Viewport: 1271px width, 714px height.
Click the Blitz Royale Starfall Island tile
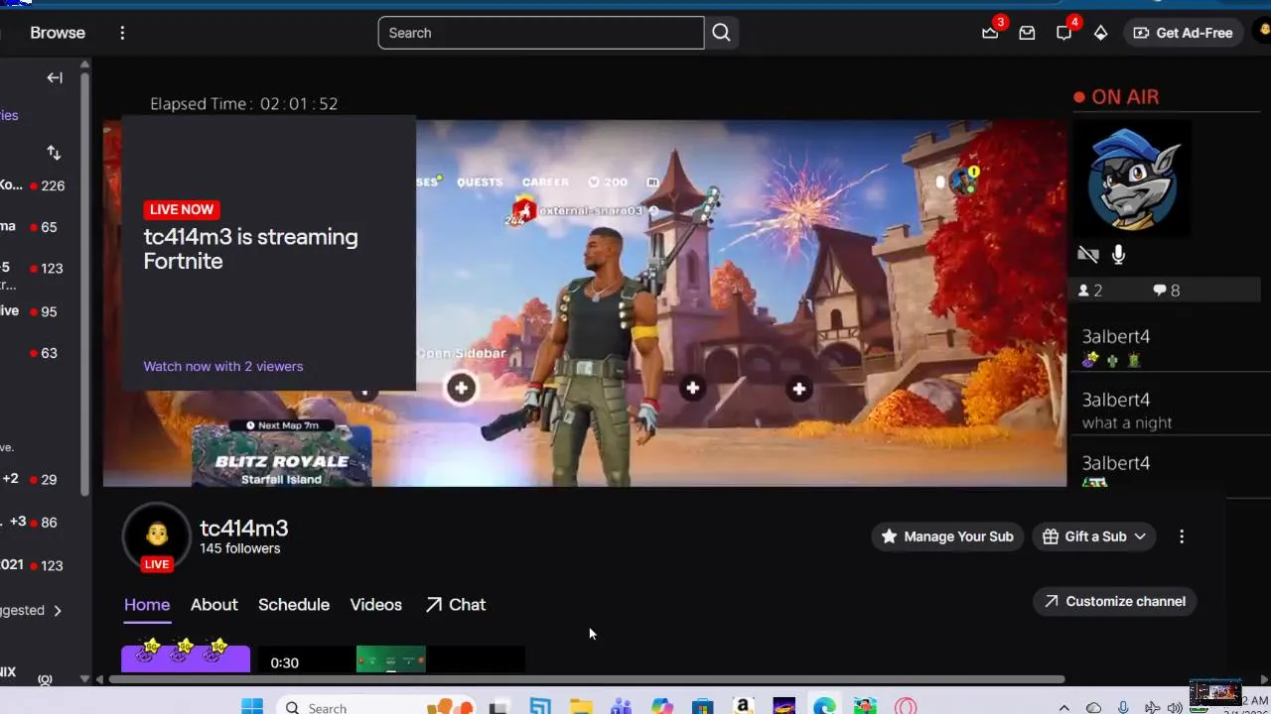click(x=282, y=456)
